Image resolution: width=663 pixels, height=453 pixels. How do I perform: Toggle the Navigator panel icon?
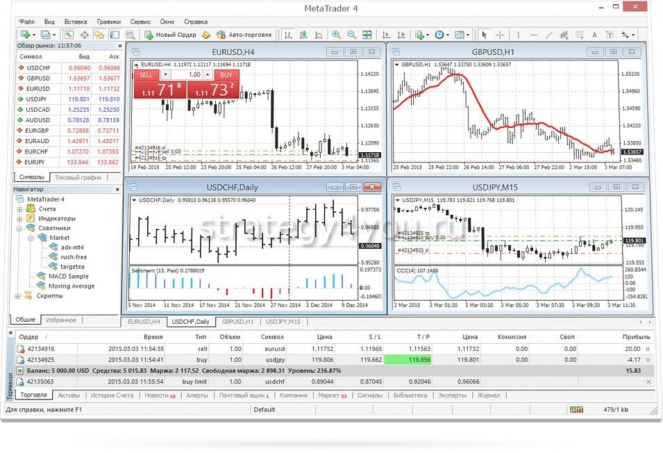coord(100,35)
